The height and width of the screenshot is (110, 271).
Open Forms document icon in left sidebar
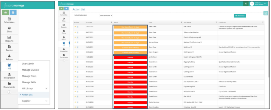[x=9, y=47]
